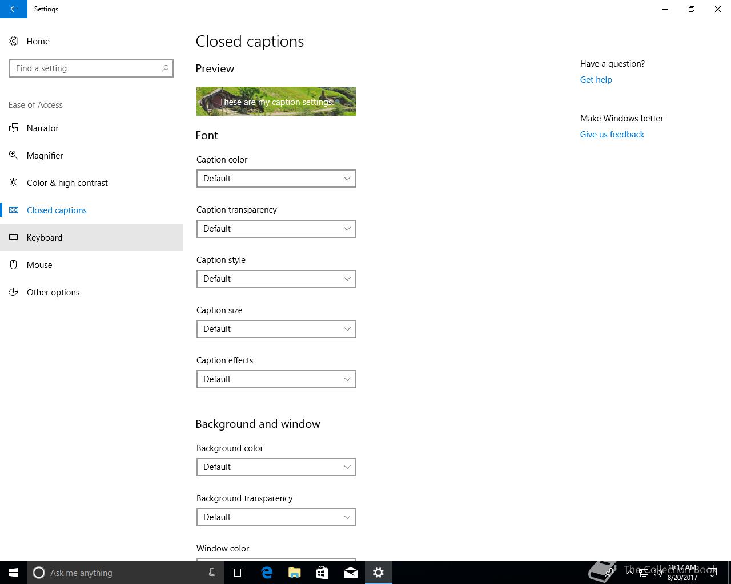
Task: Open the Caption transparency dropdown
Action: click(276, 229)
